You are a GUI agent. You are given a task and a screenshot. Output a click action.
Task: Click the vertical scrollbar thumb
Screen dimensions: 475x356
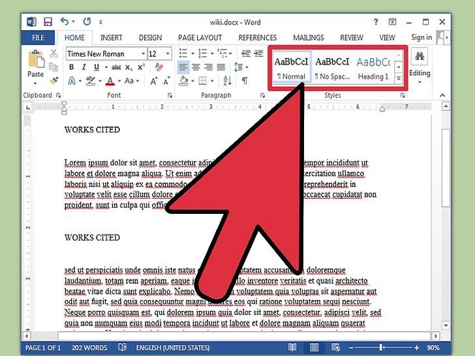pos(446,168)
